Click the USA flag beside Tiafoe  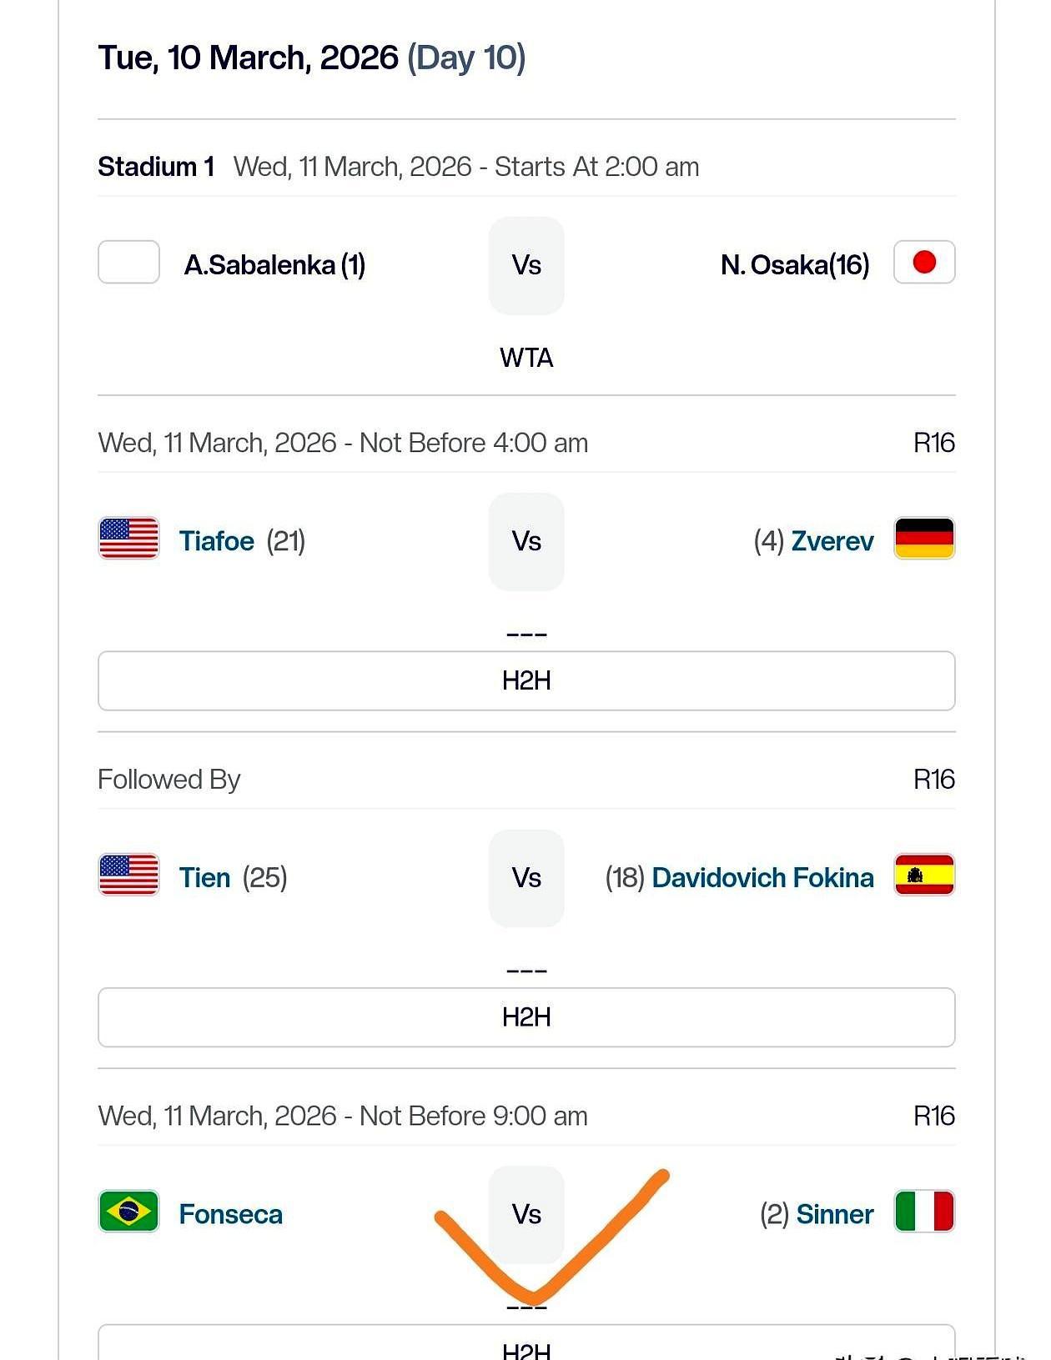click(128, 539)
